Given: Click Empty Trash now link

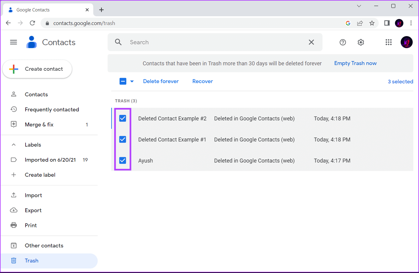Looking at the screenshot, I should coord(355,63).
